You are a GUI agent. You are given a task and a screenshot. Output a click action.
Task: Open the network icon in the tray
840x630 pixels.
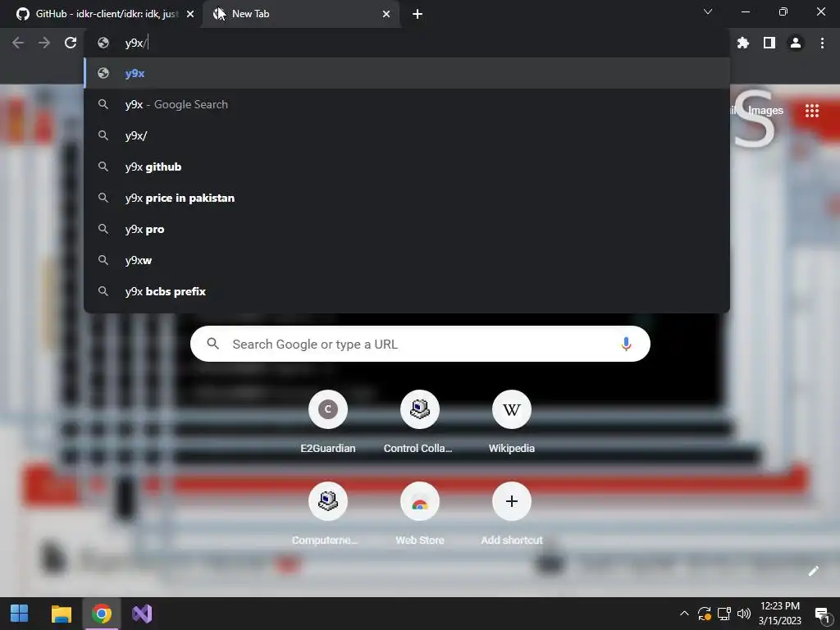[x=724, y=614]
